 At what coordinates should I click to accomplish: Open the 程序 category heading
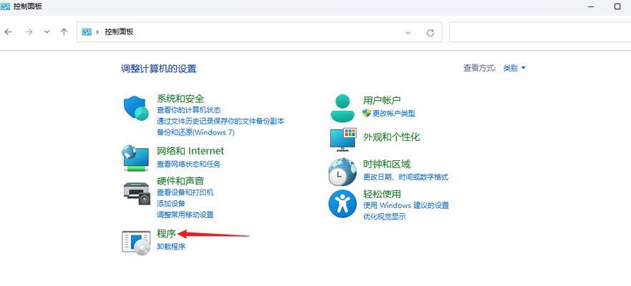(166, 234)
